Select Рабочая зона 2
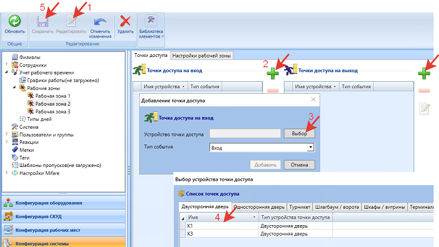Image resolution: width=439 pixels, height=247 pixels. pos(53,104)
